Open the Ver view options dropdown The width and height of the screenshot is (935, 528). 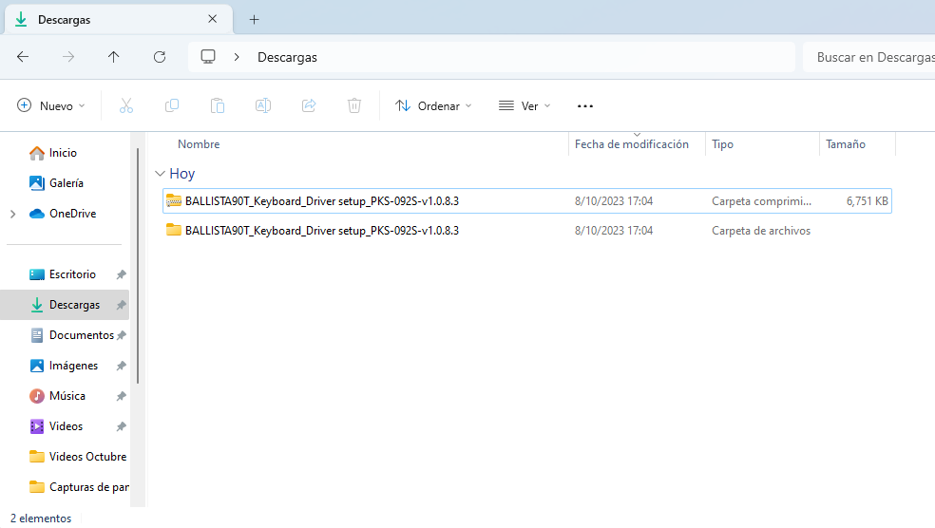coord(525,106)
